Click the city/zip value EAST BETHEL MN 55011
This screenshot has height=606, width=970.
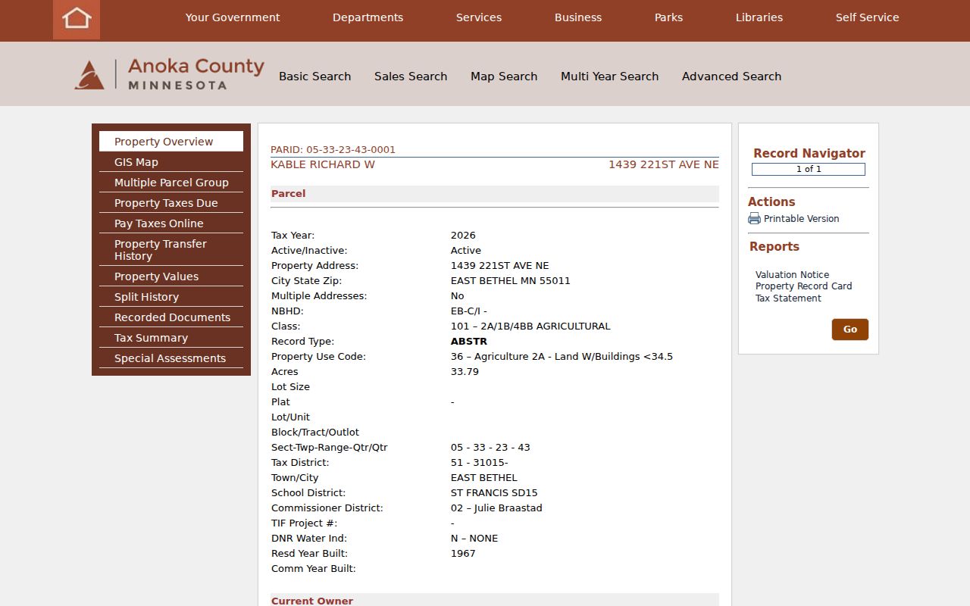click(511, 281)
